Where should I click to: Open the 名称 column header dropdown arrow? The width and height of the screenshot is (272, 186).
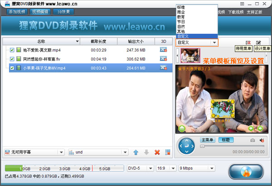tap(77, 41)
